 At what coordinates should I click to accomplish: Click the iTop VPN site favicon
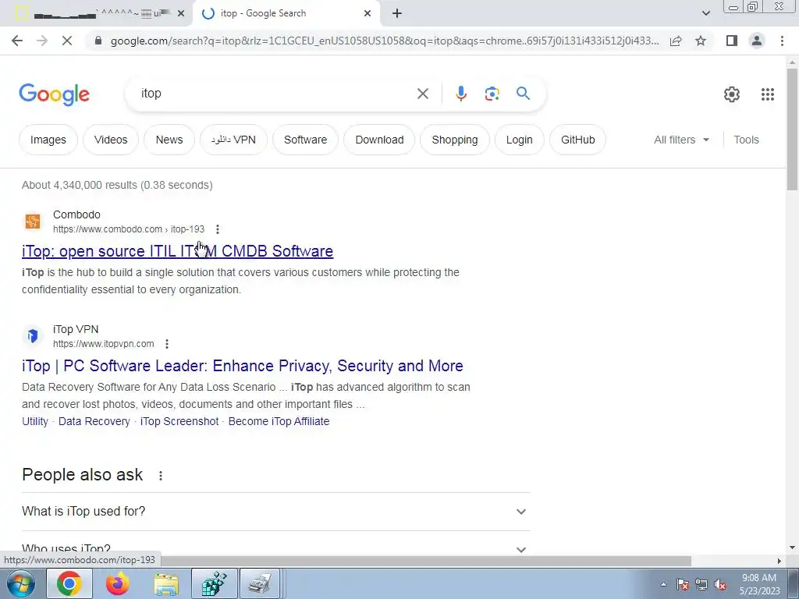(33, 336)
